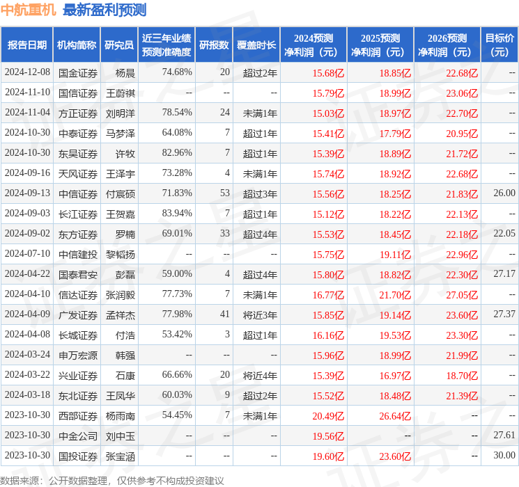Click 2024 forecast 16.77亿

[x=328, y=295]
